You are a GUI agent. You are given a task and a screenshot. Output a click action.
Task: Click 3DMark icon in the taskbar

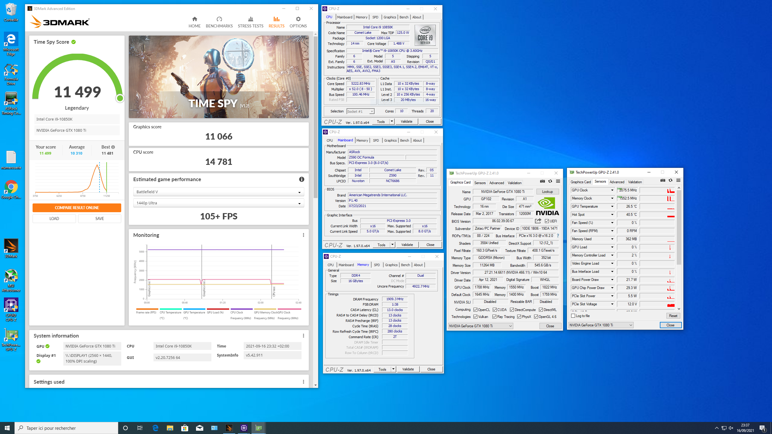pyautogui.click(x=229, y=428)
